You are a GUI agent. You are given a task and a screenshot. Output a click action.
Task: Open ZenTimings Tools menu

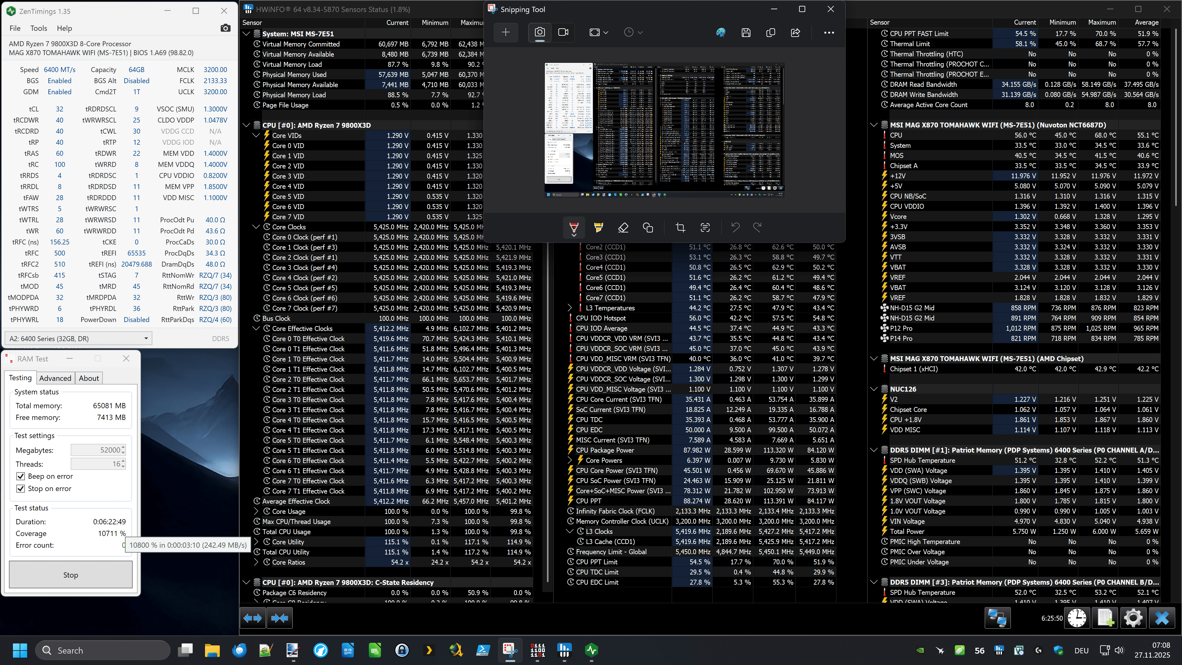(38, 28)
